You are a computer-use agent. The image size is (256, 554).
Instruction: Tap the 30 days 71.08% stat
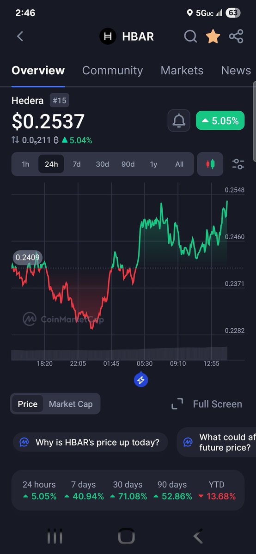click(128, 490)
